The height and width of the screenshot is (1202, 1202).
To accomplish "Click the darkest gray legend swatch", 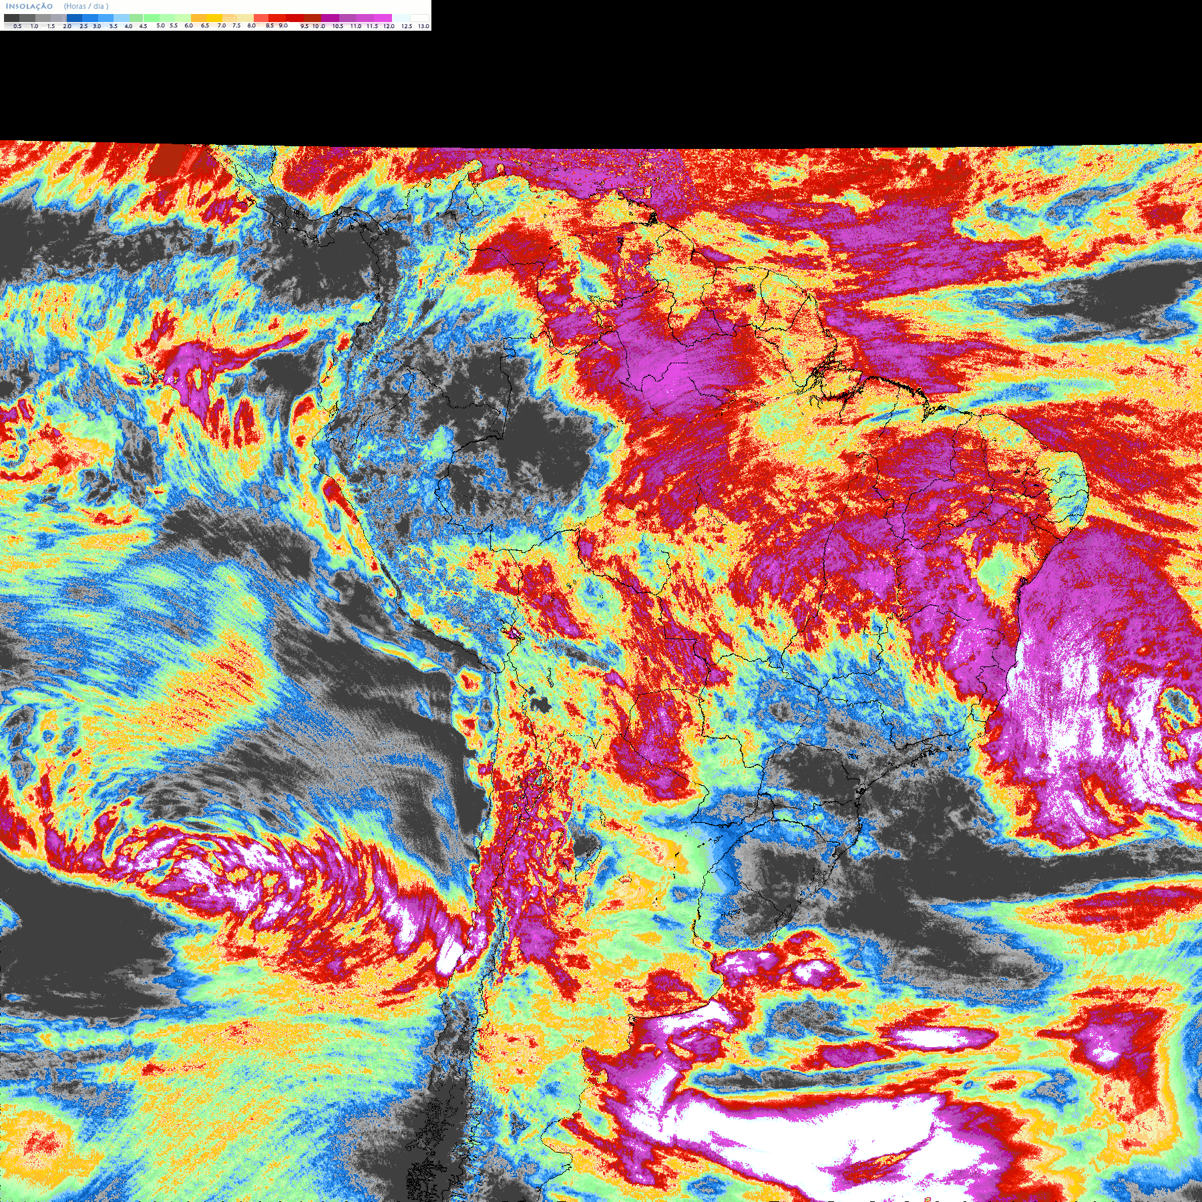I will [11, 18].
